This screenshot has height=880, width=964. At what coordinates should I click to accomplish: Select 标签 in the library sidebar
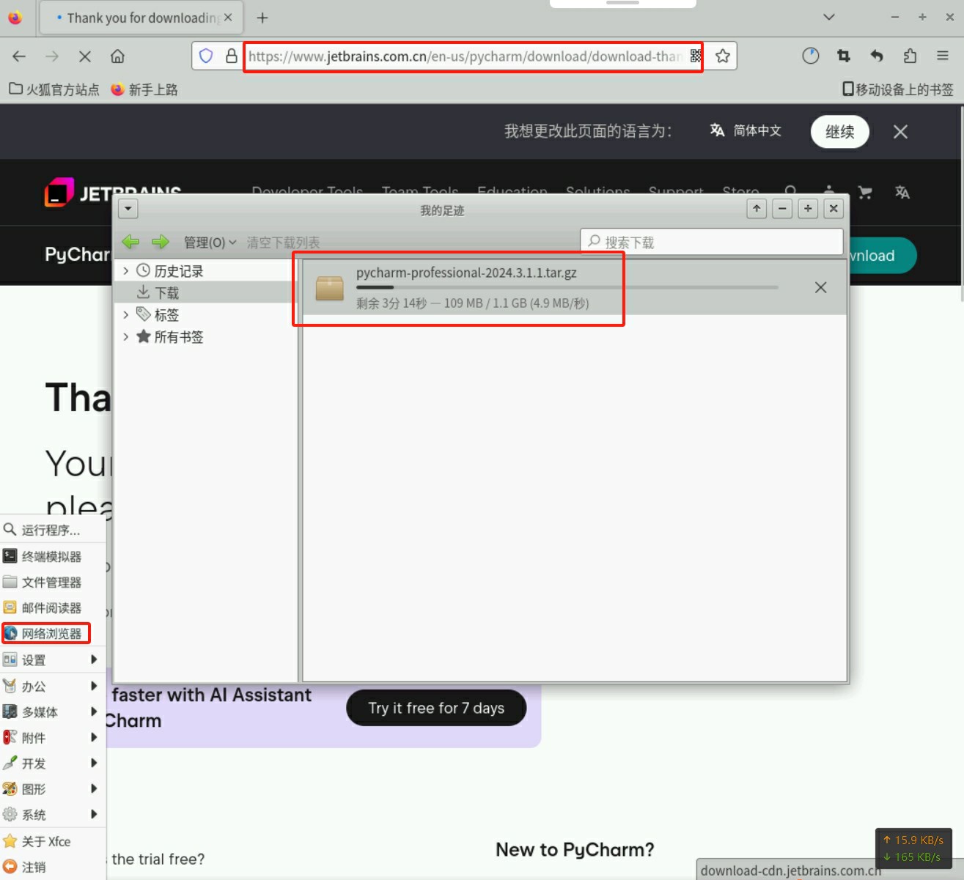pos(166,315)
